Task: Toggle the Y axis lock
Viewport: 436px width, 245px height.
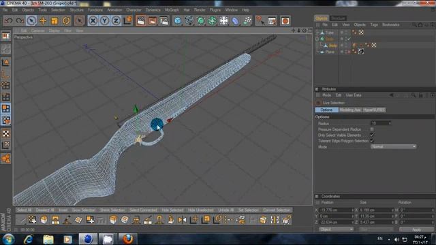Action: (x=104, y=21)
